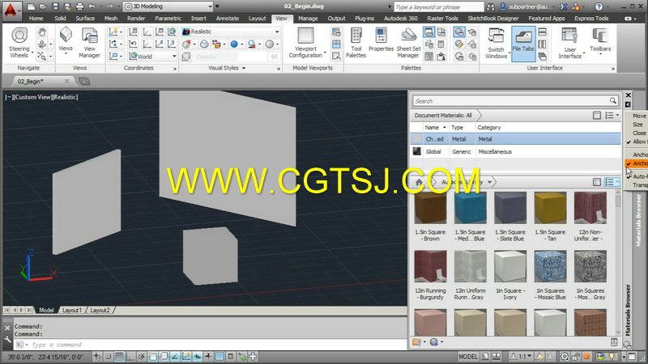Click the Cascade windows icon

(542, 57)
